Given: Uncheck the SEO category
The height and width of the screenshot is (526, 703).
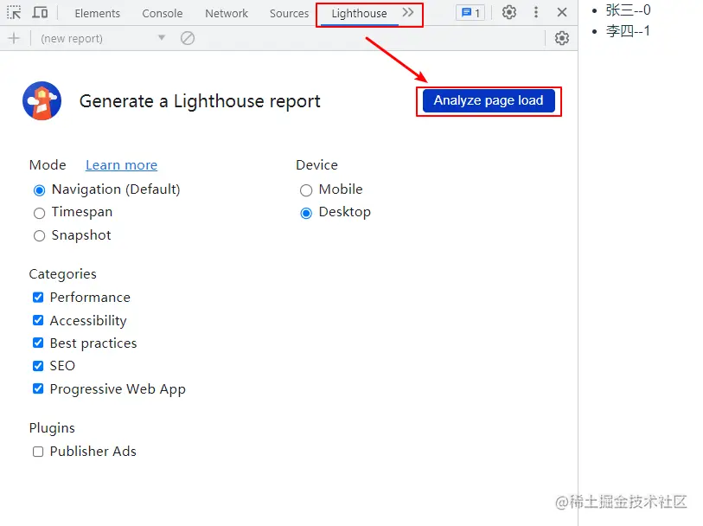Looking at the screenshot, I should tap(38, 366).
